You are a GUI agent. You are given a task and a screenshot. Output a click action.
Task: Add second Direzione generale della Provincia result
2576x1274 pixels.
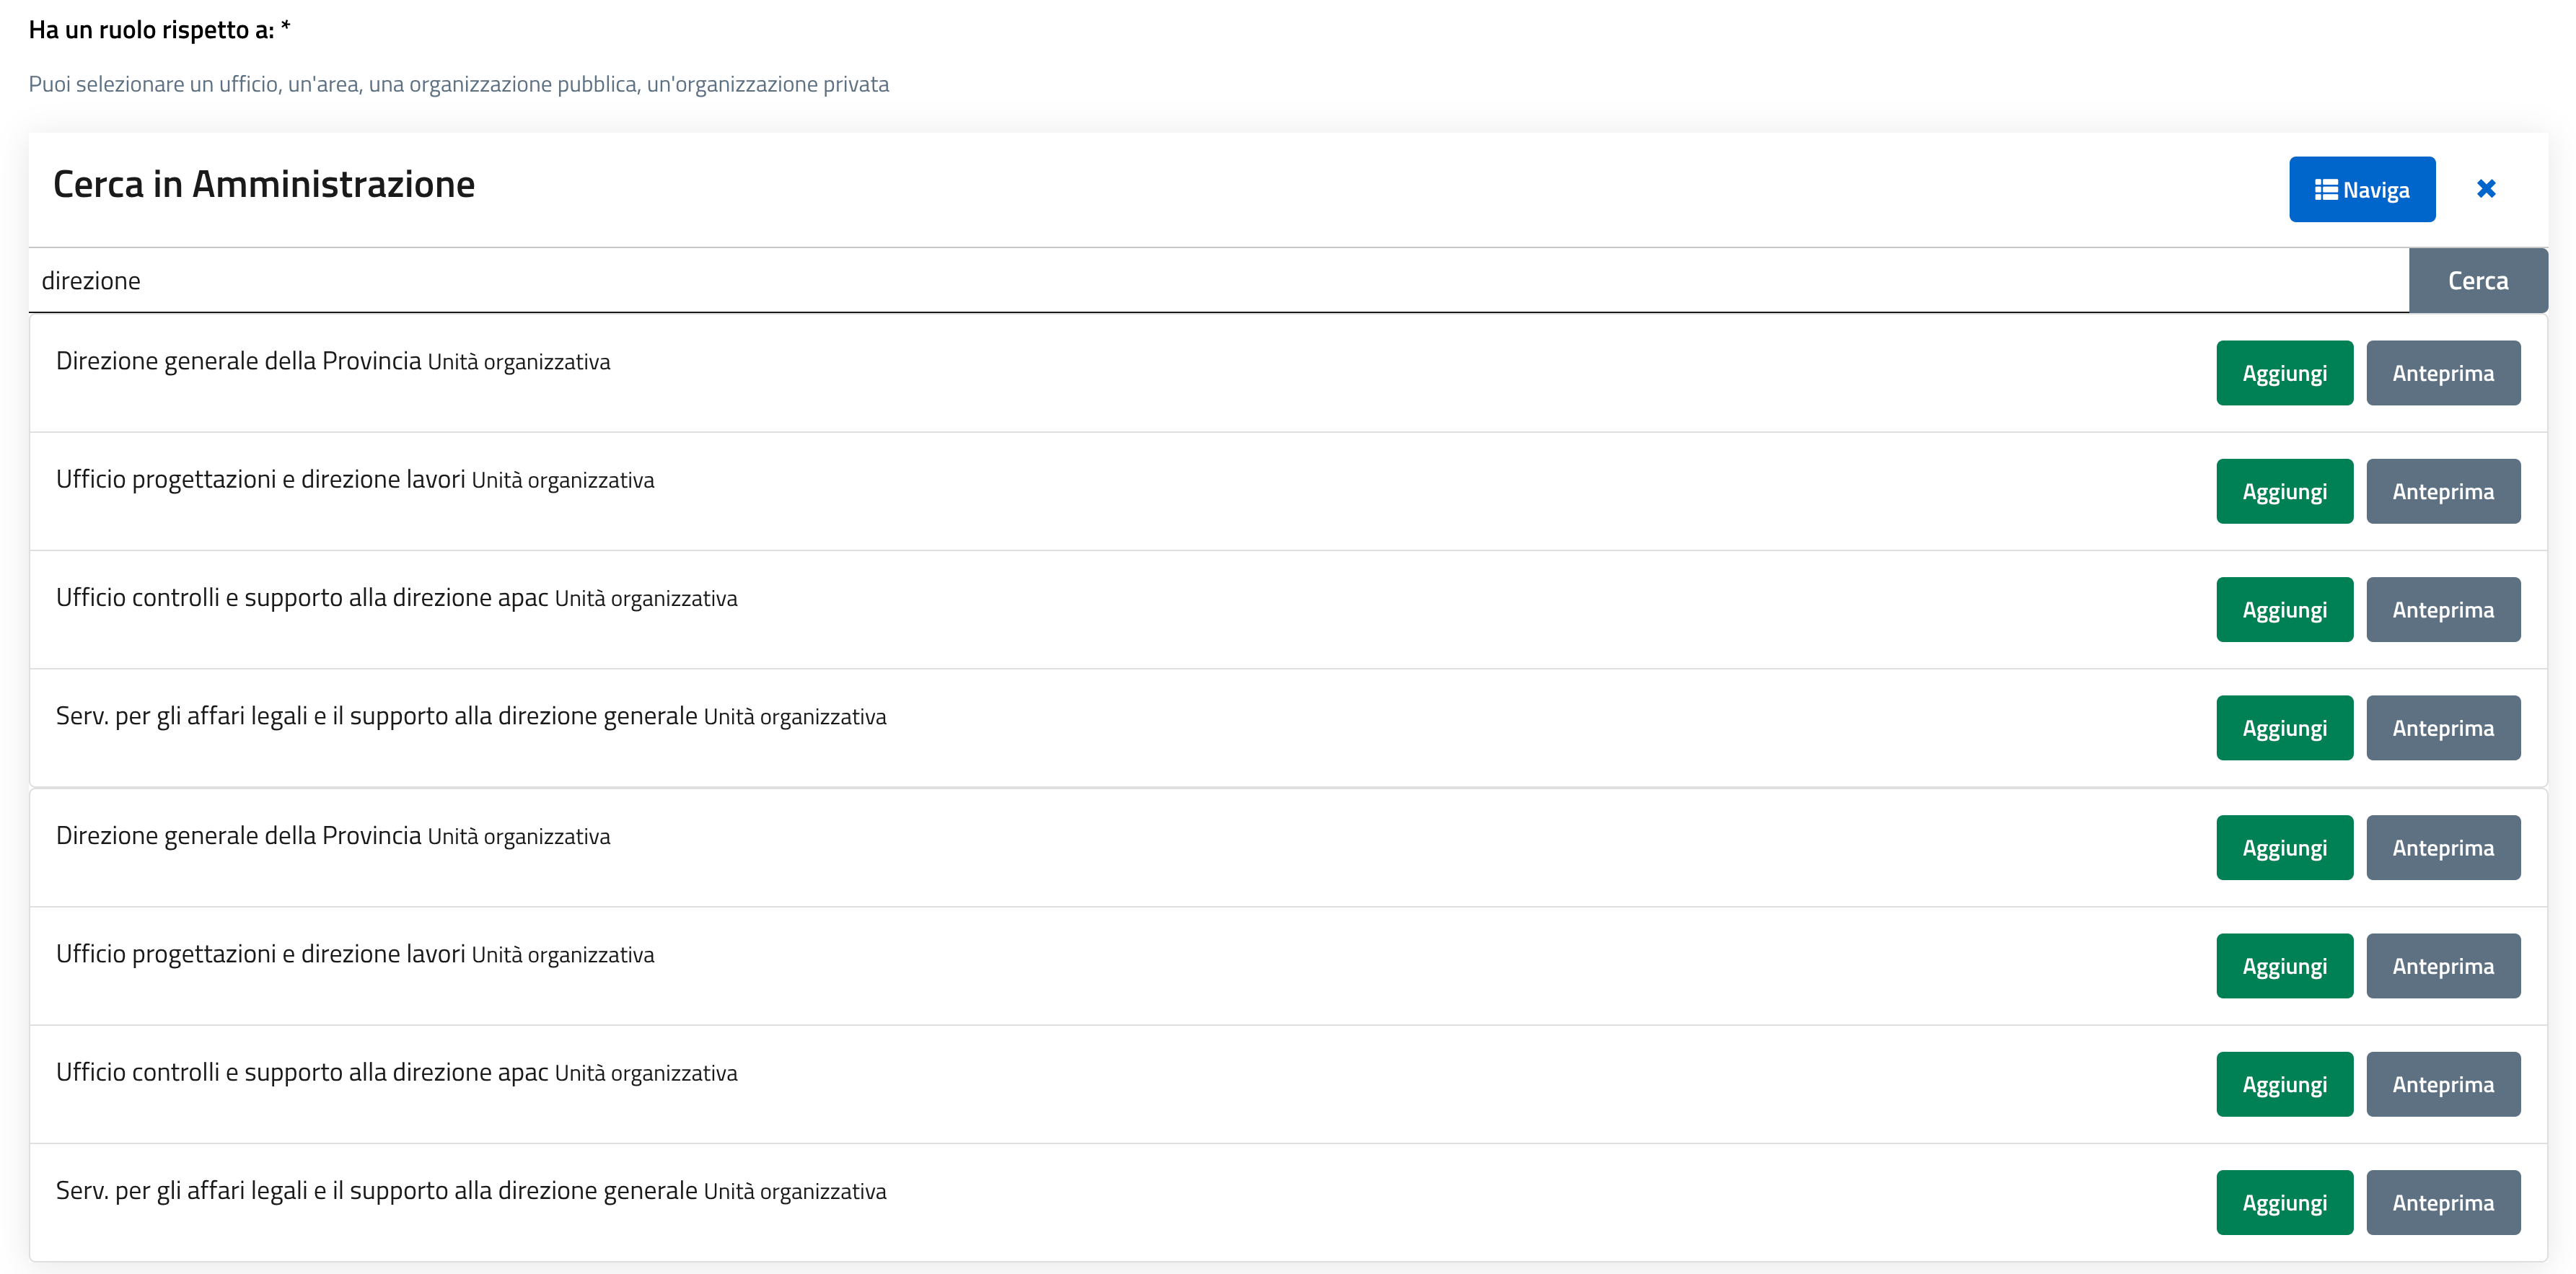pos(2283,847)
